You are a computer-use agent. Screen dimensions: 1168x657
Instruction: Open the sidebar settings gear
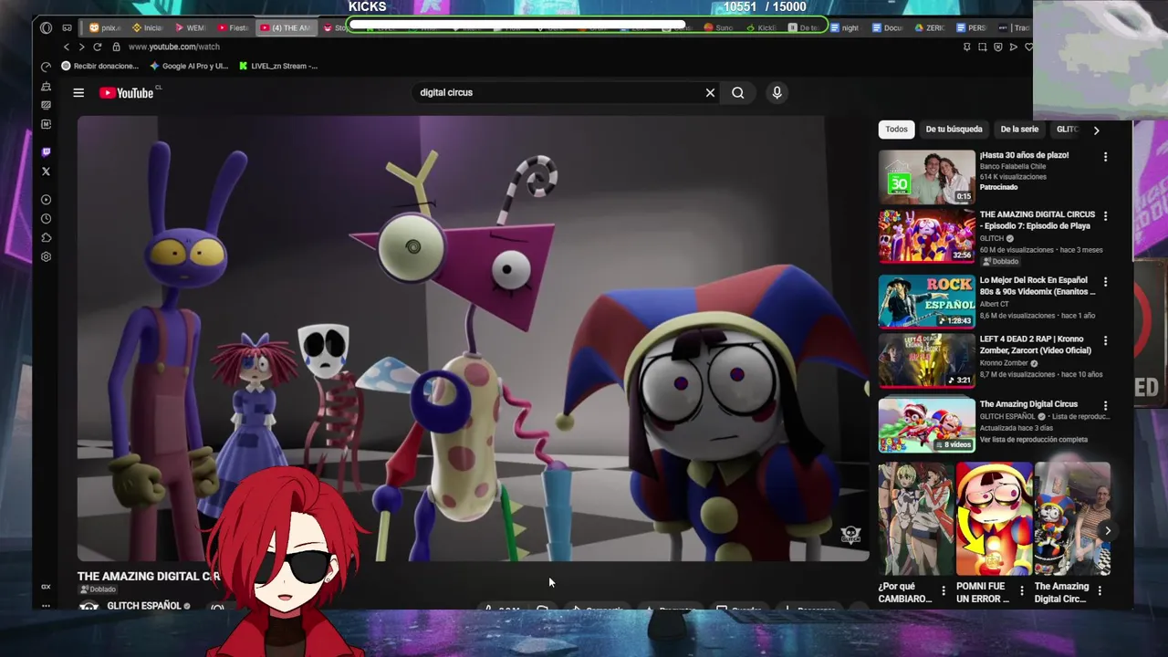46,256
